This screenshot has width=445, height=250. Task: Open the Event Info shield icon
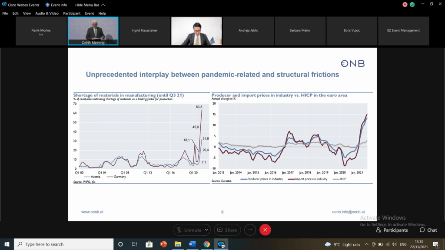pyautogui.click(x=47, y=5)
